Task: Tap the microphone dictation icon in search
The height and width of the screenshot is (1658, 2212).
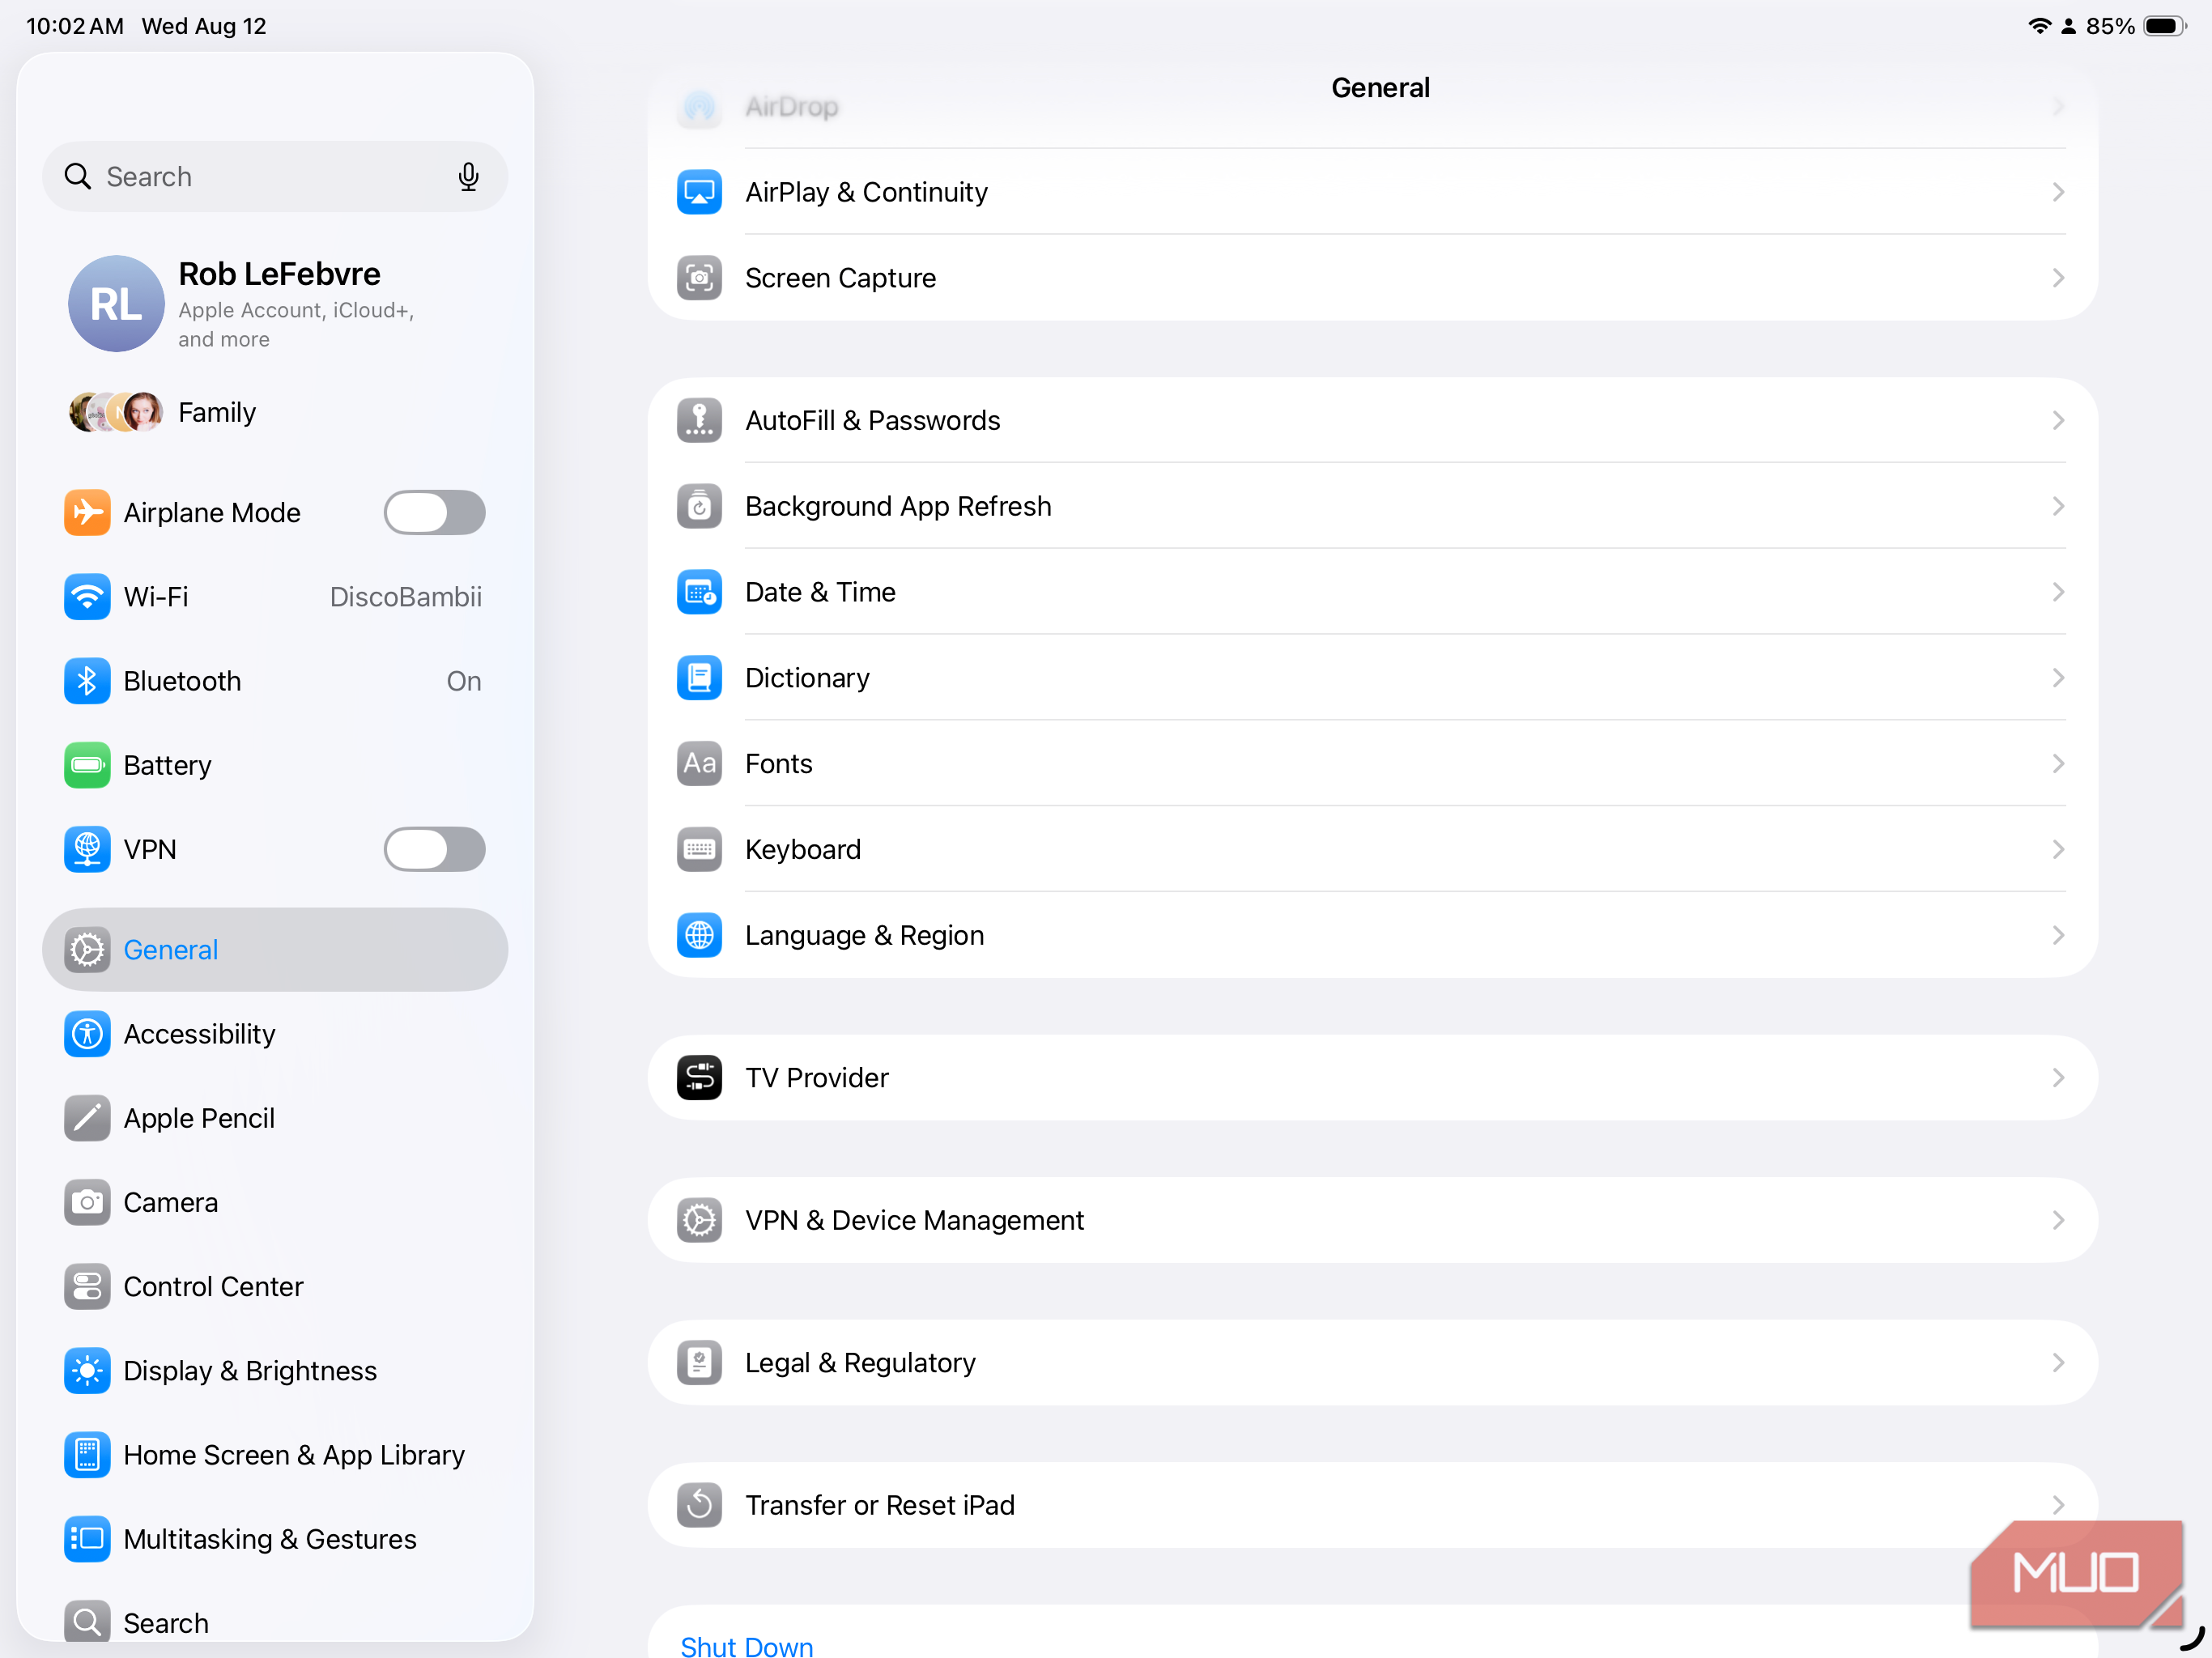Action: point(468,177)
